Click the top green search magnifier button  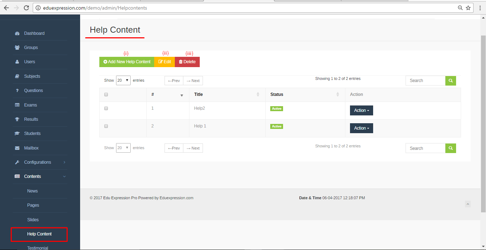(451, 81)
